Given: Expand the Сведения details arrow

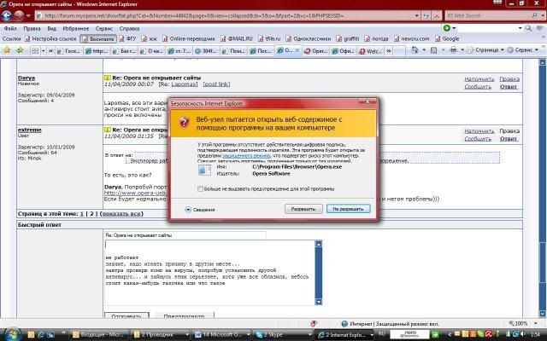Looking at the screenshot, I should [x=188, y=210].
